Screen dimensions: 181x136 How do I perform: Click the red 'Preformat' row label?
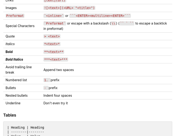click(x=15, y=16)
